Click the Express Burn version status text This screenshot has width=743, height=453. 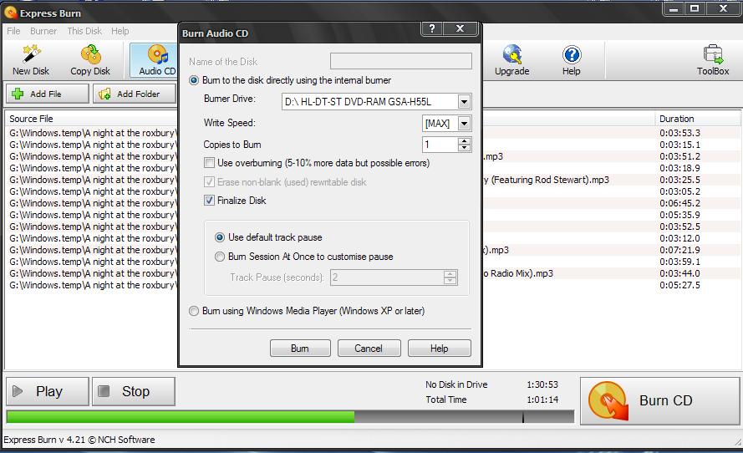pos(79,440)
